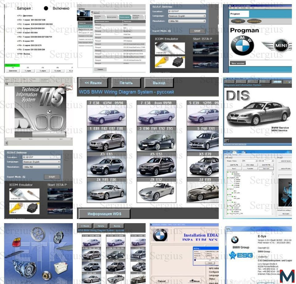Click the BMW logo in the E-Sys Info window
The width and height of the screenshot is (296, 284).
(x=235, y=240)
